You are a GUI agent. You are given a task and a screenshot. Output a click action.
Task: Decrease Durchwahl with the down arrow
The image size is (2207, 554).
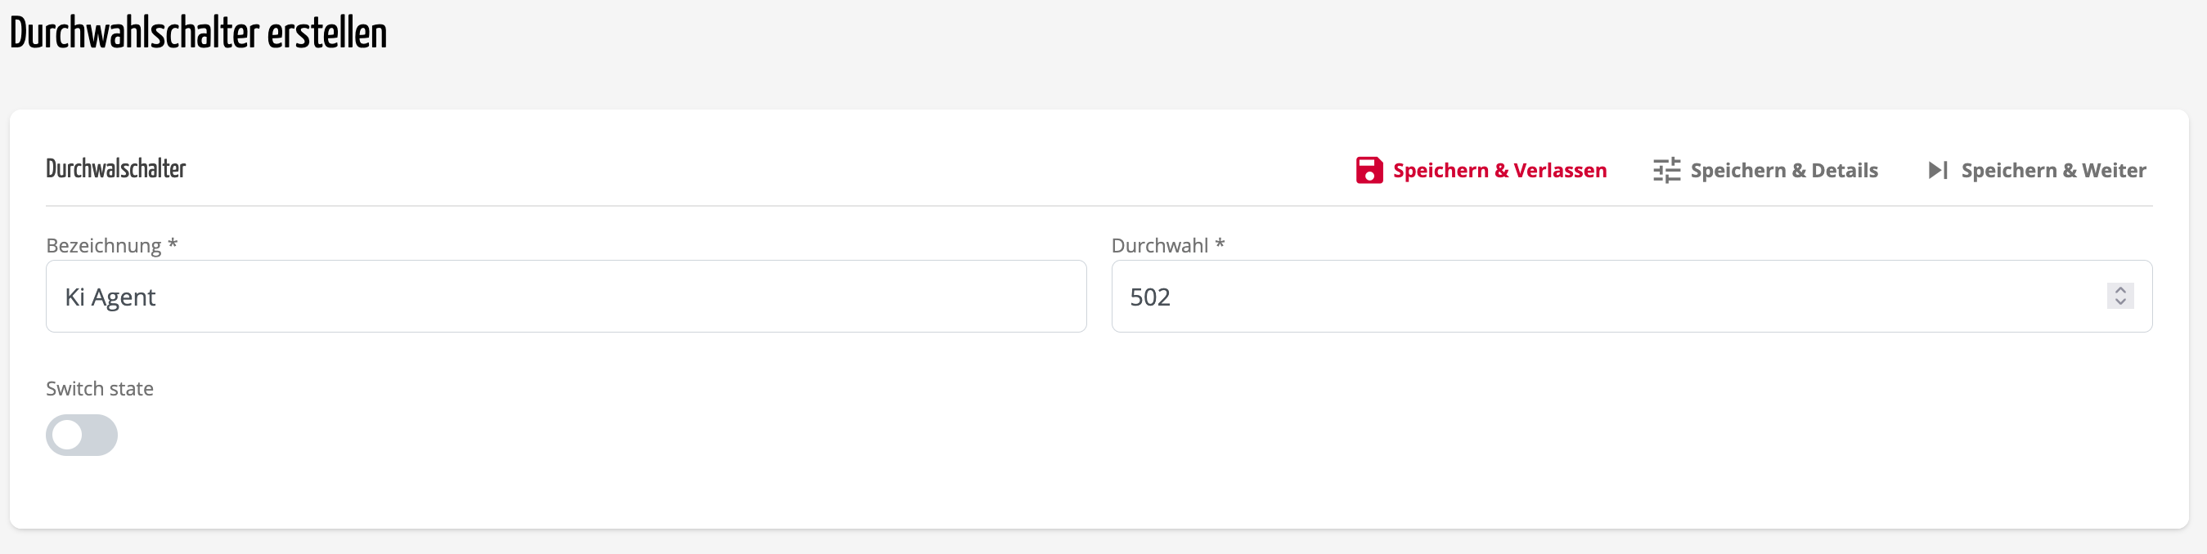2119,302
